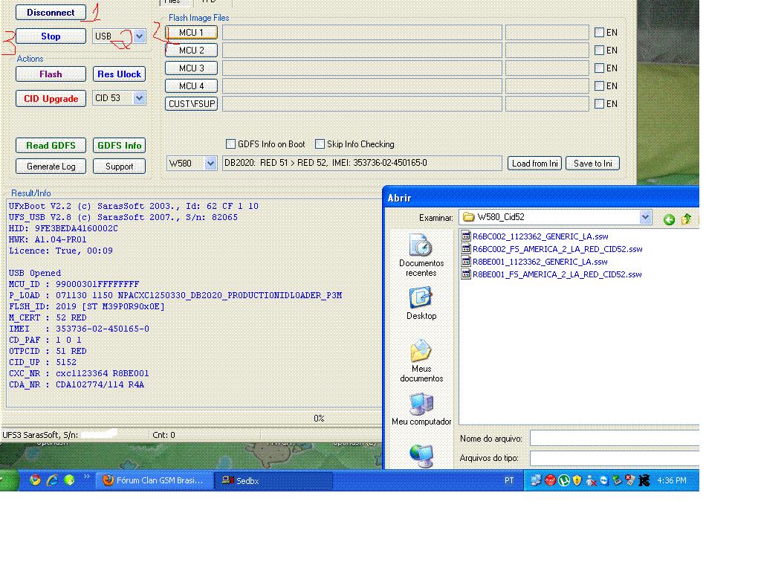Select file R8BE001_FS_AMERICA_2_LA_RED_CID52.ssw
Viewport: 761px width, 571px height.
coord(551,274)
